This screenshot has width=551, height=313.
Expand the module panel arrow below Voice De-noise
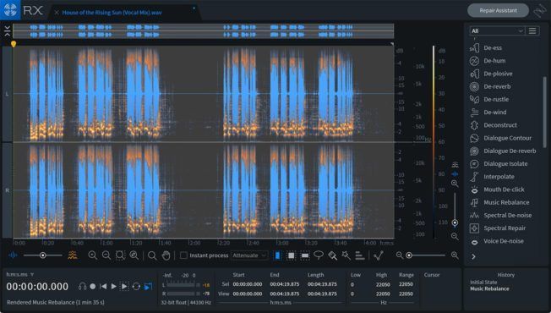tap(474, 256)
